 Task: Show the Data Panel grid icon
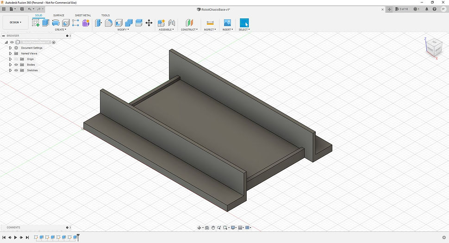point(4,9)
